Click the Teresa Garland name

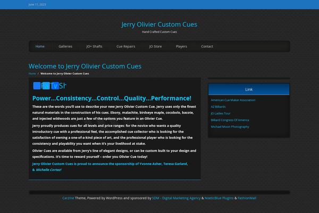175,164
